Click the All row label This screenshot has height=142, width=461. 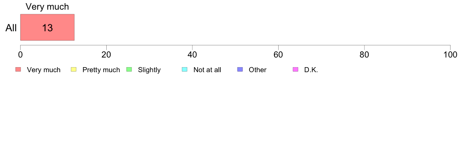[x=11, y=28]
